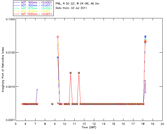
Task: Click x-axis tick label 13
Action: click(94, 124)
